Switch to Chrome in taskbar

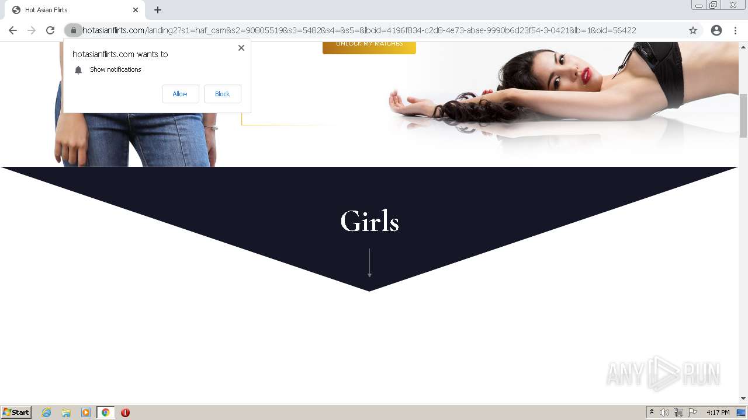point(105,412)
